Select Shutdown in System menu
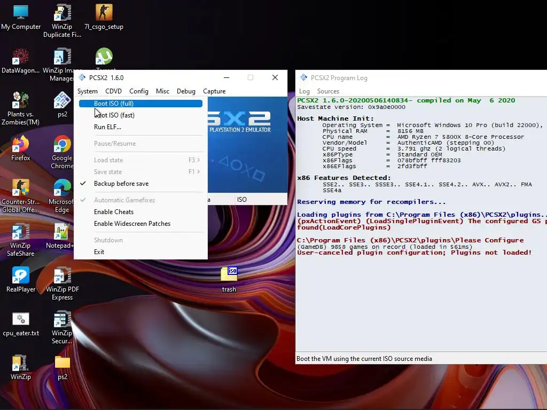547x410 pixels. (x=141, y=240)
